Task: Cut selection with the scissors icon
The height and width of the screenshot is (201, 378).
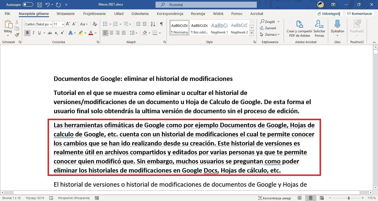Action: coord(17,22)
